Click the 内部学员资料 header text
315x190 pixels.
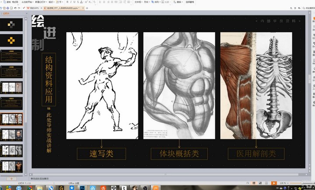click(x=278, y=21)
